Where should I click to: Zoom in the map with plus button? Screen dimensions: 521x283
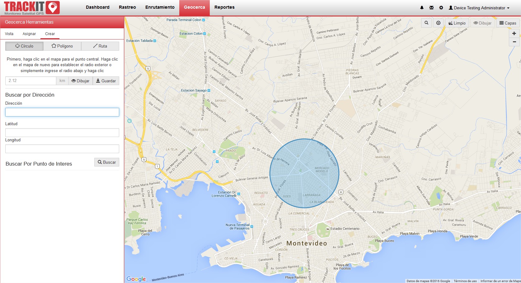514,34
